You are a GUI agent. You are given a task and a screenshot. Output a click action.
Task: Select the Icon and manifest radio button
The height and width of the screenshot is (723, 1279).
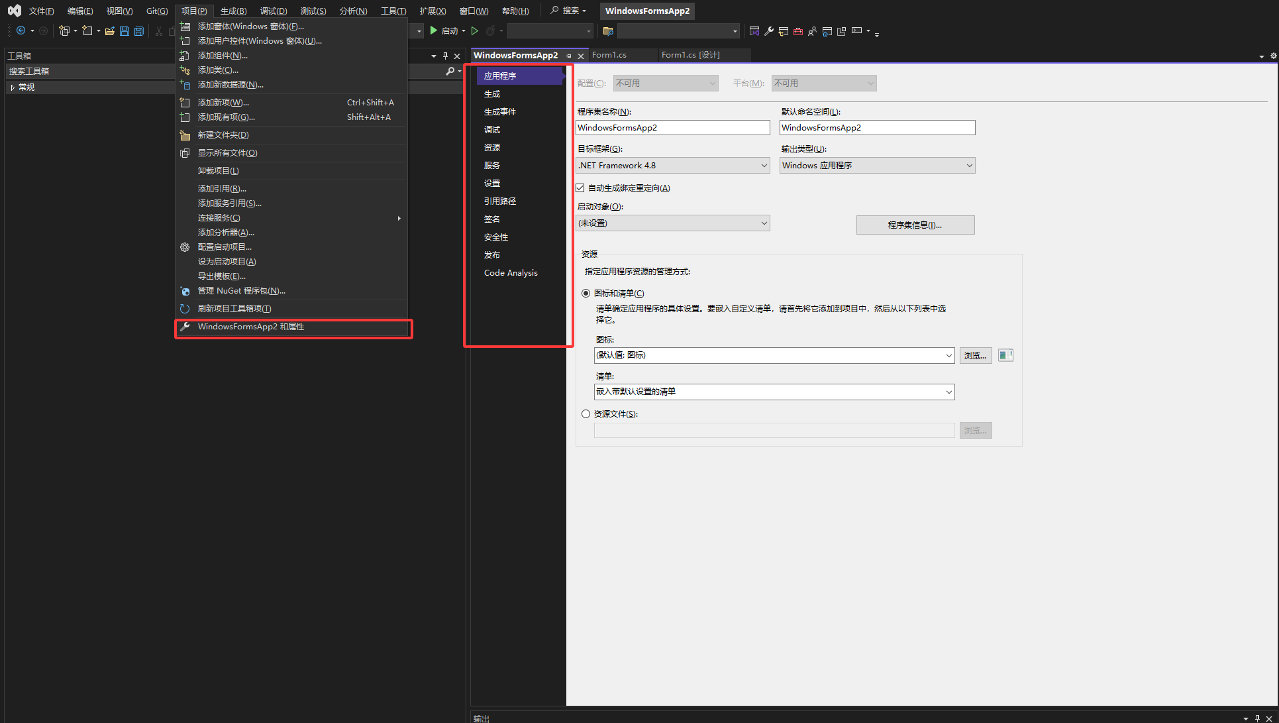point(586,294)
